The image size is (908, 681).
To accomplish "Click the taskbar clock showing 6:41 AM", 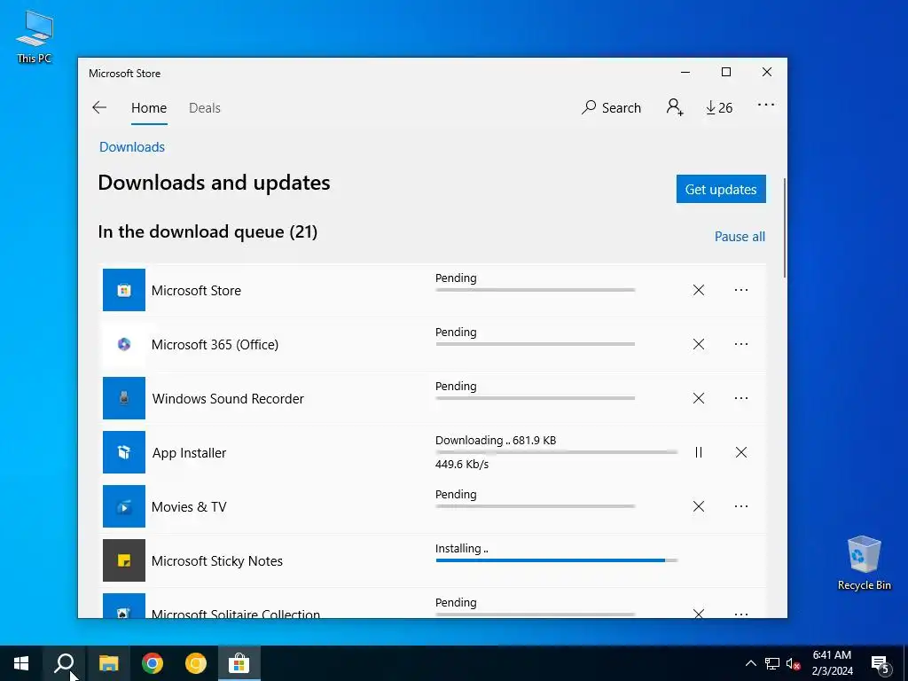I will tap(832, 663).
